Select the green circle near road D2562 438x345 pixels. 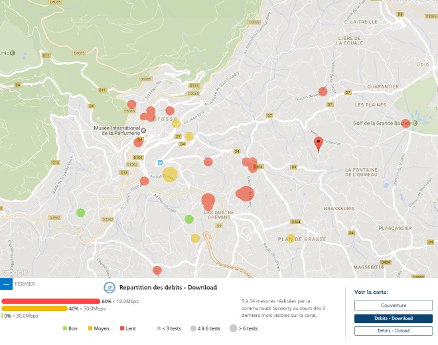tap(81, 213)
